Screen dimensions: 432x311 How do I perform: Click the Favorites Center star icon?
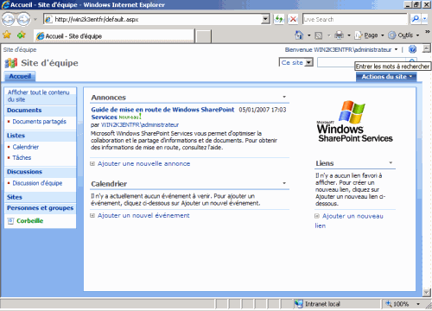pos(7,35)
